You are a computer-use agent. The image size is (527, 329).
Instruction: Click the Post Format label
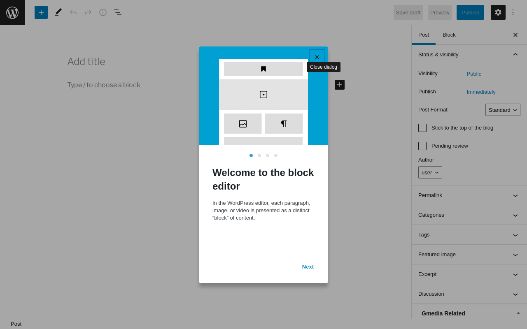(x=433, y=110)
